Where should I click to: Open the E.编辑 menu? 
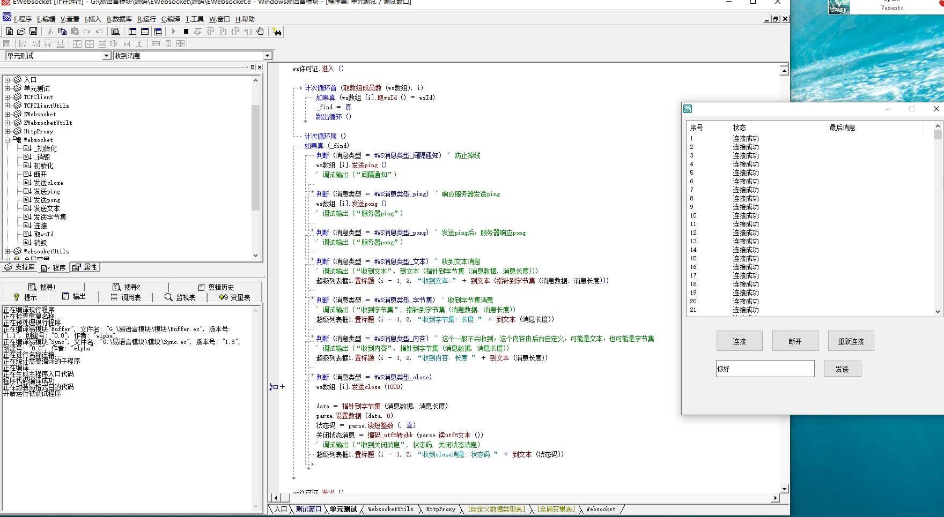coord(46,19)
